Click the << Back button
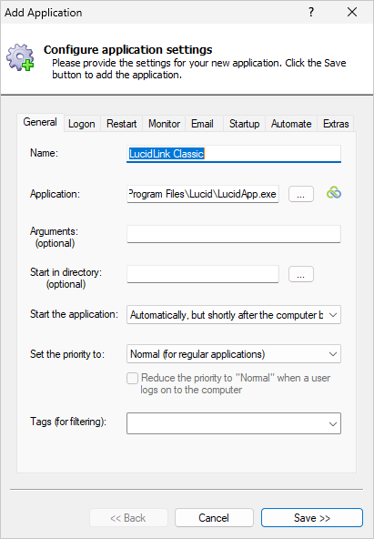The width and height of the screenshot is (374, 539). pos(128,518)
